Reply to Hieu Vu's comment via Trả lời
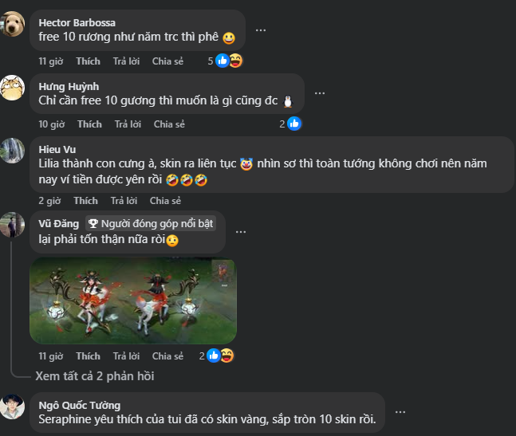This screenshot has height=436, width=516. (x=124, y=201)
